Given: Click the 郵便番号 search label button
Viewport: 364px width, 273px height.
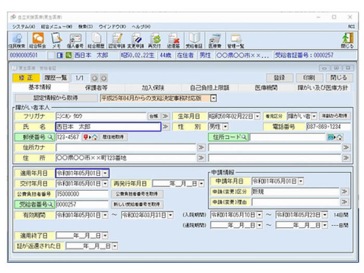Looking at the screenshot, I should (35, 137).
